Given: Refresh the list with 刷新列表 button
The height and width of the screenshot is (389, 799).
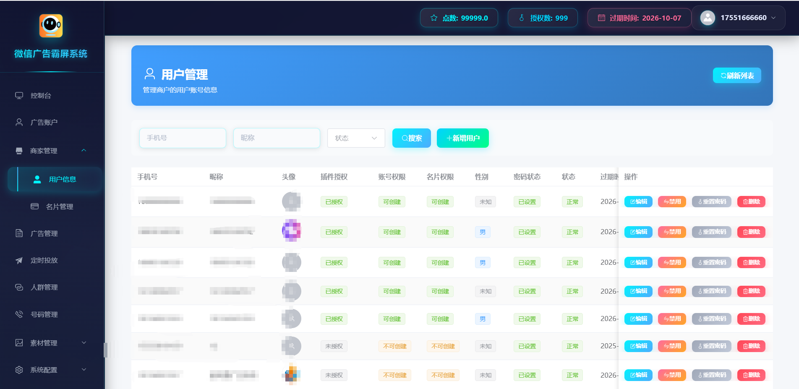Looking at the screenshot, I should (737, 76).
